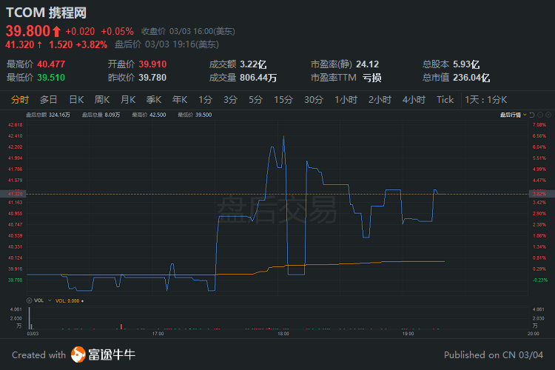555x370 pixels.
Task: Click the 盘后价 03/03 19:16 timestamp
Action: [x=166, y=44]
